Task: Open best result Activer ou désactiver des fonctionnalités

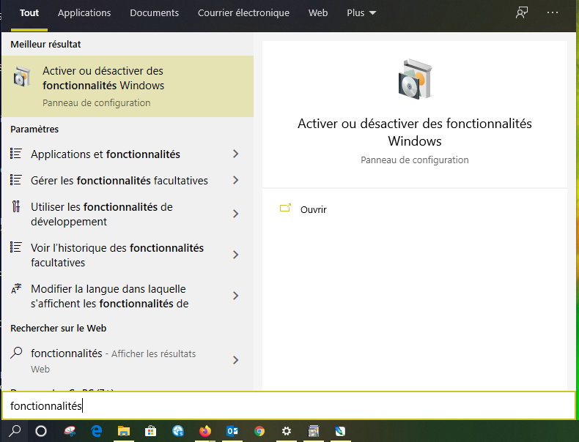Action: [x=128, y=86]
